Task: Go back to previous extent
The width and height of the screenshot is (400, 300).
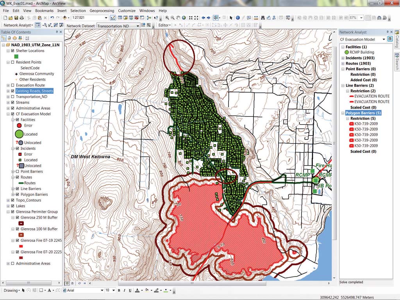Action: point(203,18)
